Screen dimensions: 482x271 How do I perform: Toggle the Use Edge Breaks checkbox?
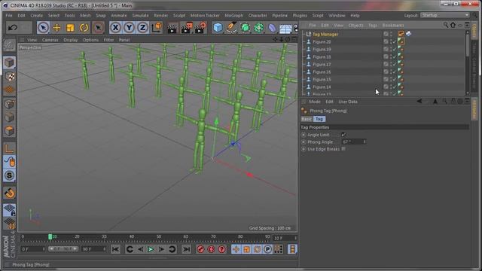click(x=343, y=149)
